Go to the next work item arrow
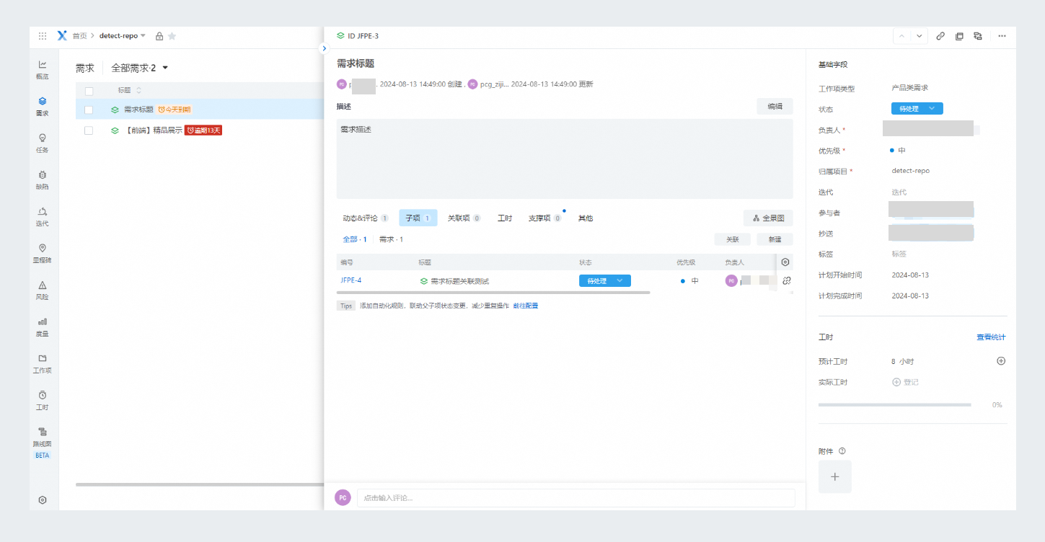 coord(919,36)
